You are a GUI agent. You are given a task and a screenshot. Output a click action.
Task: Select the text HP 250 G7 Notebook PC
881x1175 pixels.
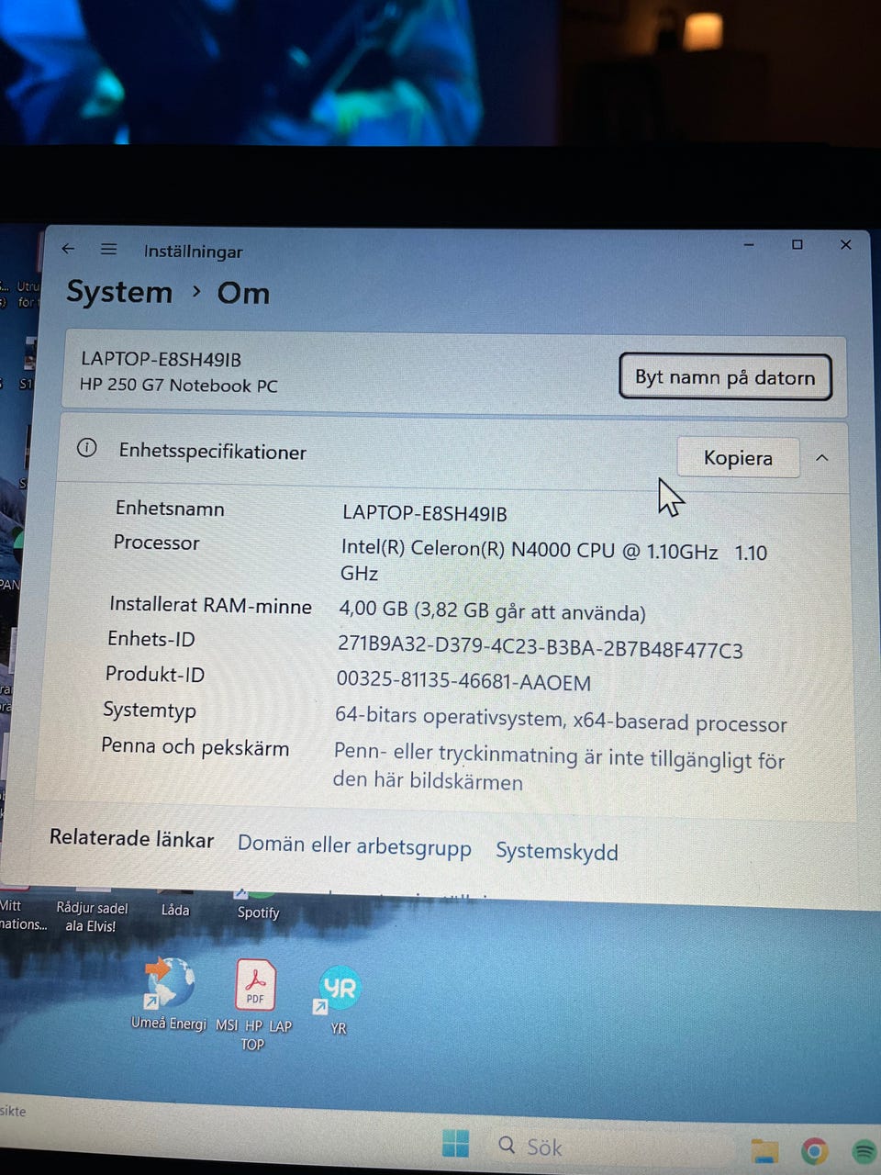coord(179,385)
